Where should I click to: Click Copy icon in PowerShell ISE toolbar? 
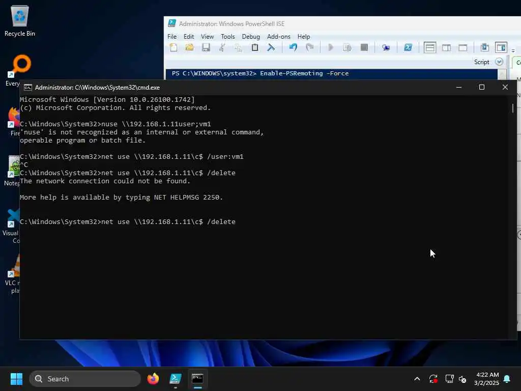point(239,47)
